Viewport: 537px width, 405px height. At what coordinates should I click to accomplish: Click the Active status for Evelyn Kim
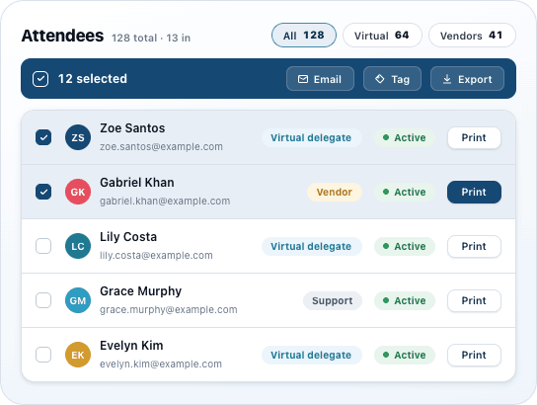[405, 355]
